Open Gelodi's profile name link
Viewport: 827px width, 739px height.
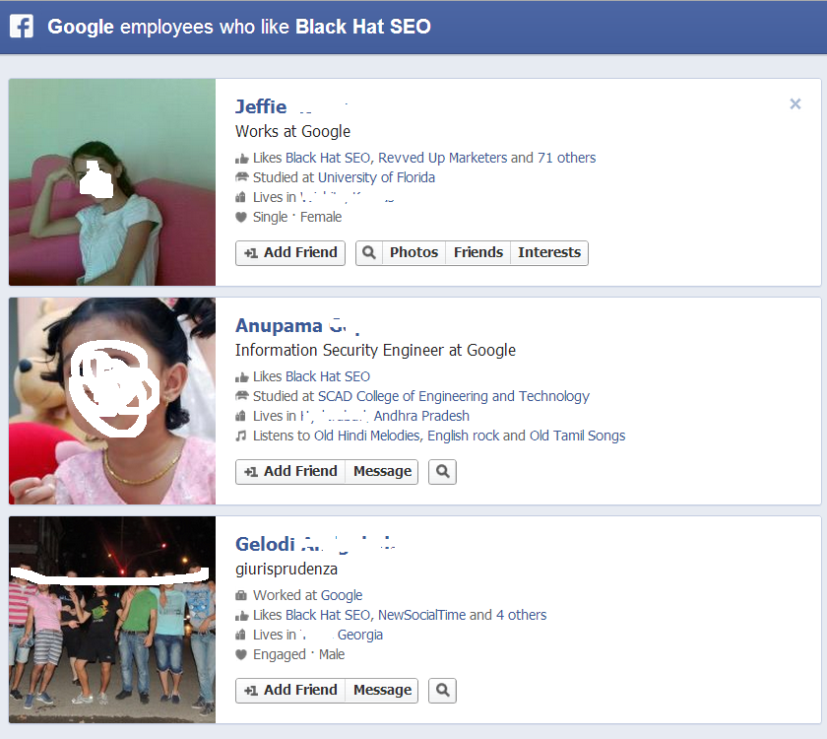click(265, 544)
